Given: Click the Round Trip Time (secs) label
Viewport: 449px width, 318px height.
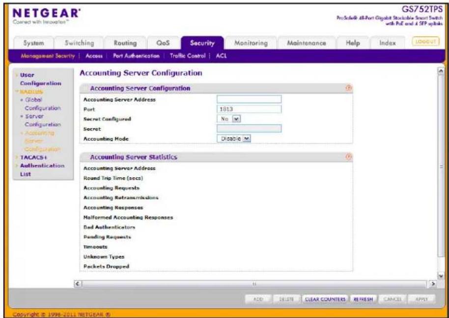Looking at the screenshot, I should [113, 178].
